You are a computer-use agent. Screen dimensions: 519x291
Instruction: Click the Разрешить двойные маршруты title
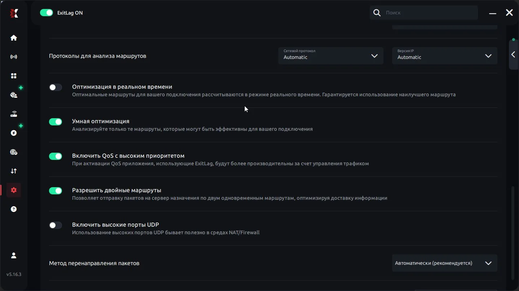(x=117, y=190)
